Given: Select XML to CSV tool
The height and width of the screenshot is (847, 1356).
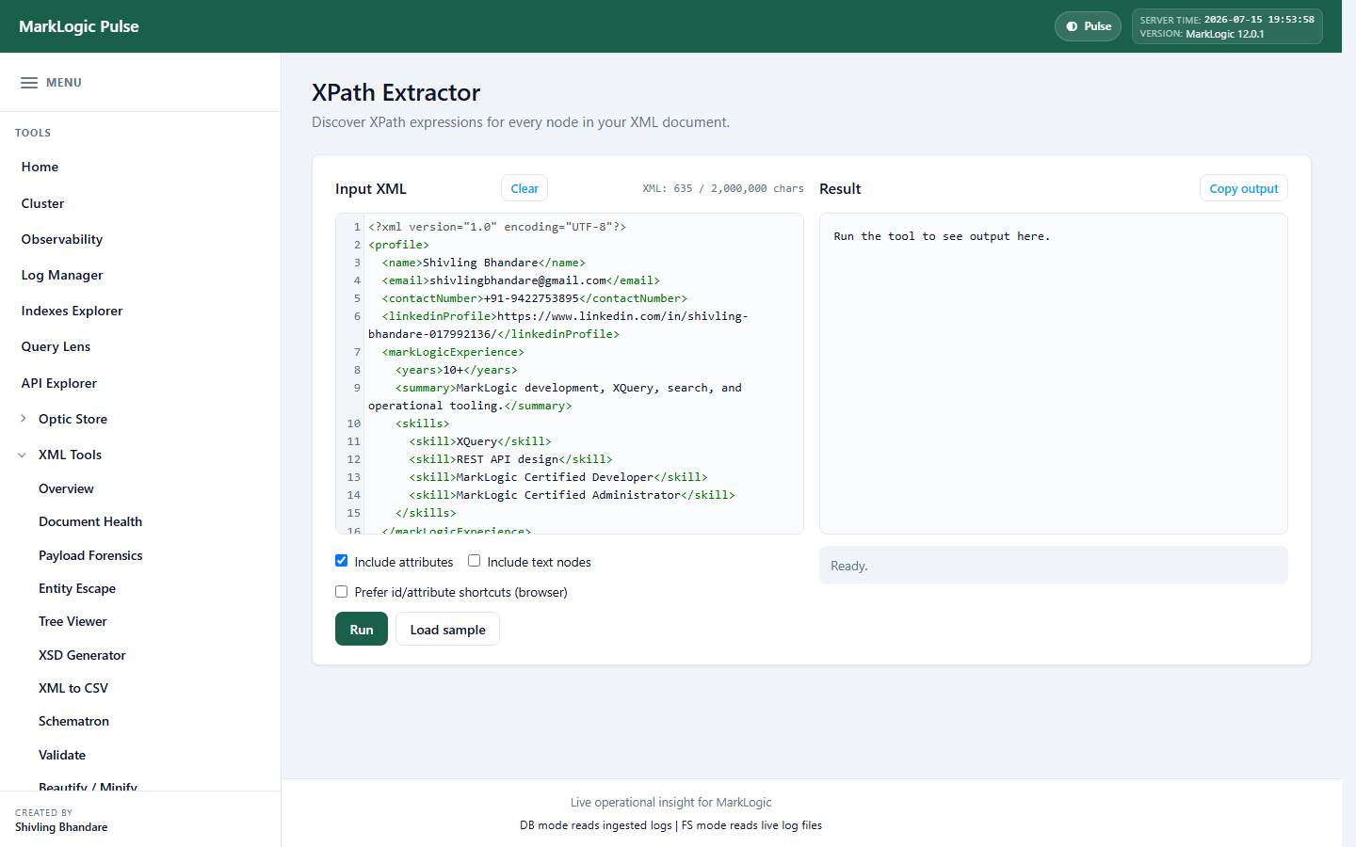Looking at the screenshot, I should [73, 688].
